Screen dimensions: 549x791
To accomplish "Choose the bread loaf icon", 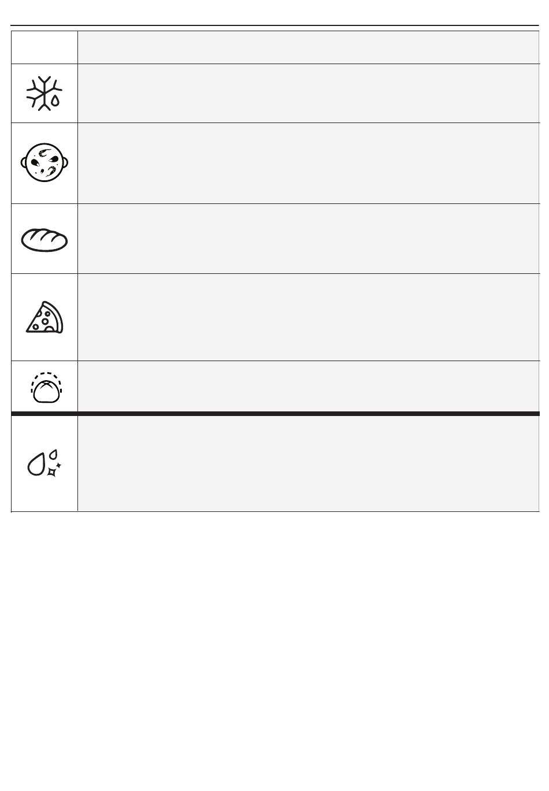I will click(44, 239).
